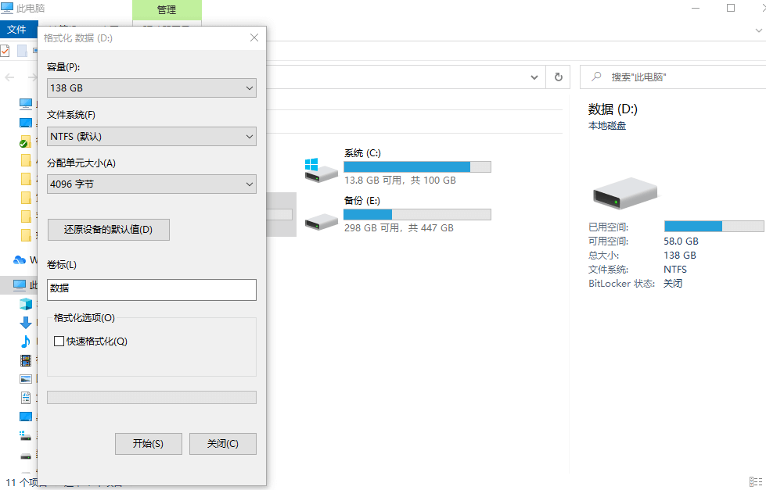
Task: Open the Documents page icon in sidebar
Action: (25, 398)
